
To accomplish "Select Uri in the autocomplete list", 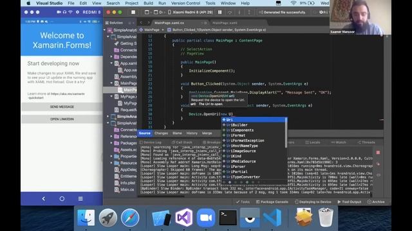I will pyautogui.click(x=254, y=120).
